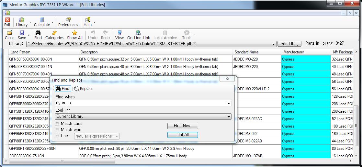Enable the Match case checkbox
The image size is (362, 167).
(57, 124)
